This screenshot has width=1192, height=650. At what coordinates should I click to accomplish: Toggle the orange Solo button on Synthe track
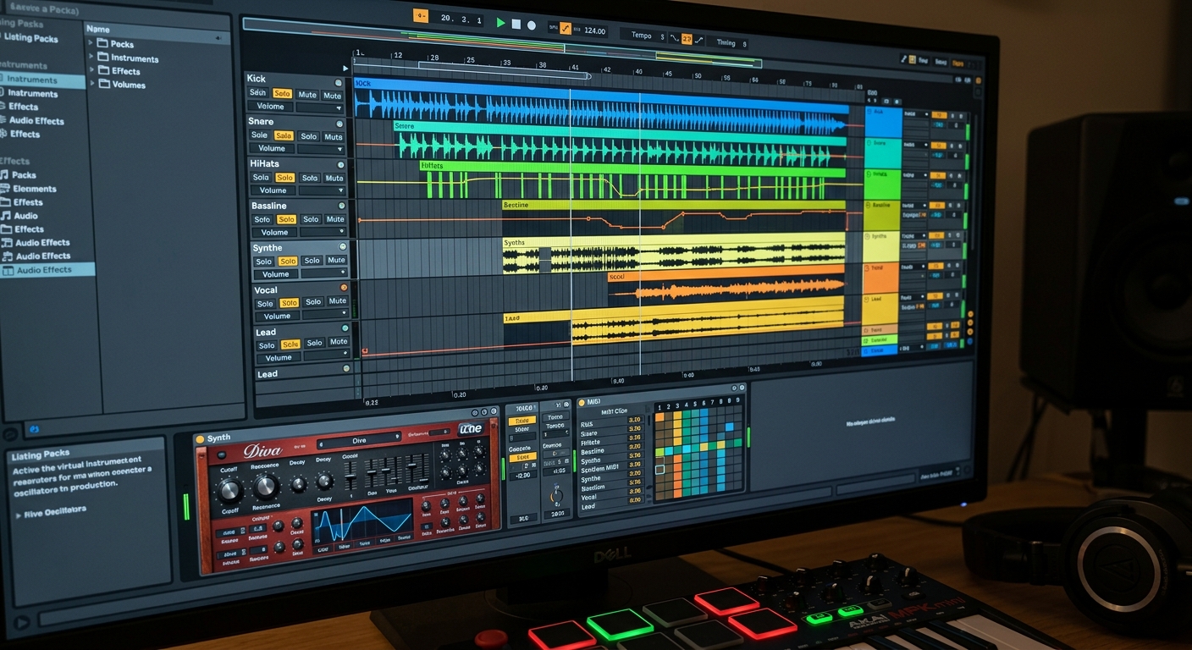coord(288,262)
